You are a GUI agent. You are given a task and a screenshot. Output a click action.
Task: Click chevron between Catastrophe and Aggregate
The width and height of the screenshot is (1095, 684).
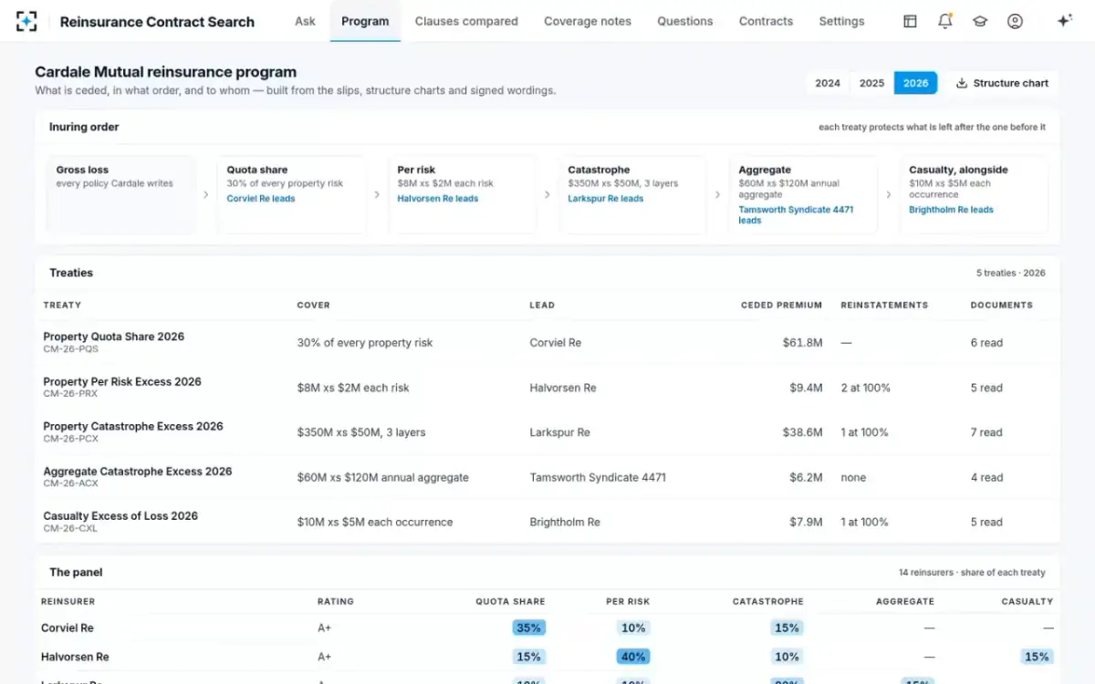pyautogui.click(x=718, y=194)
